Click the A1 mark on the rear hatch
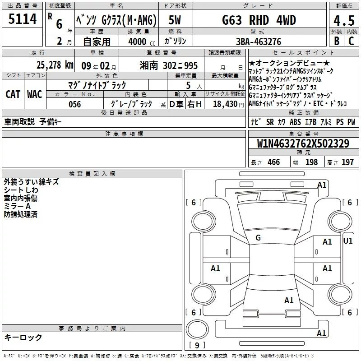This screenshot has height=361, width=361. tap(289, 301)
